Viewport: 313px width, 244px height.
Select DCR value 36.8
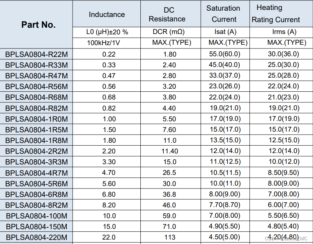pos(169,194)
